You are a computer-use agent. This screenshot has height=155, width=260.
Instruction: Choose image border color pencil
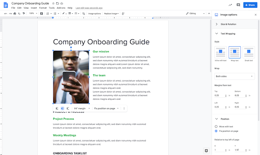click(x=64, y=13)
